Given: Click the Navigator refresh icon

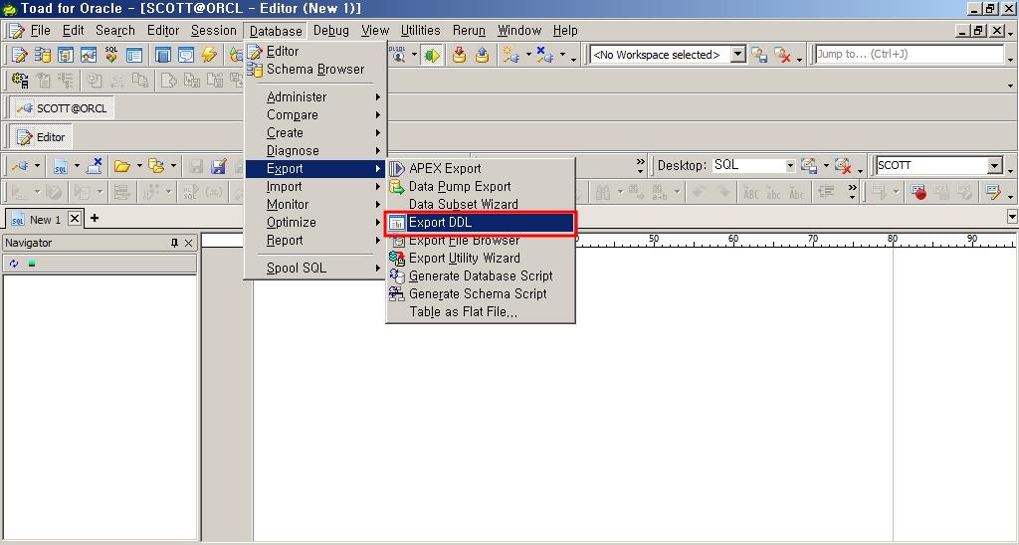Looking at the screenshot, I should click(14, 264).
